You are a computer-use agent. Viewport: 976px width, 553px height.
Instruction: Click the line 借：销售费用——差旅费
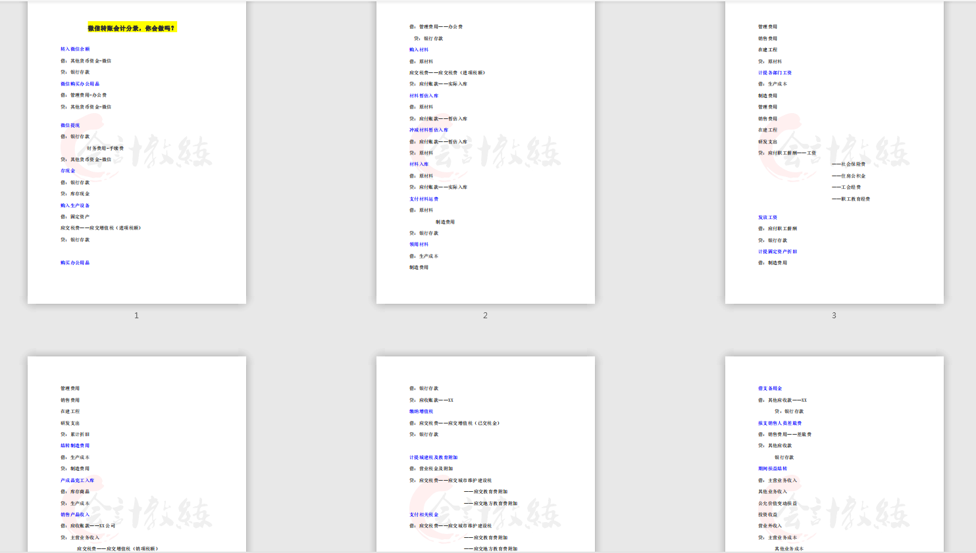785,435
